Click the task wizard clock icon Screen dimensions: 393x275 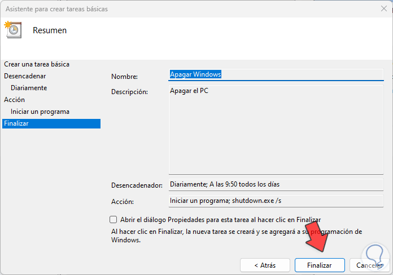(12, 29)
